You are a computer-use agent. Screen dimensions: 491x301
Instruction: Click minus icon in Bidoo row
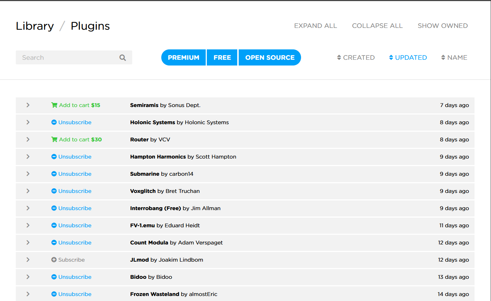pos(54,277)
